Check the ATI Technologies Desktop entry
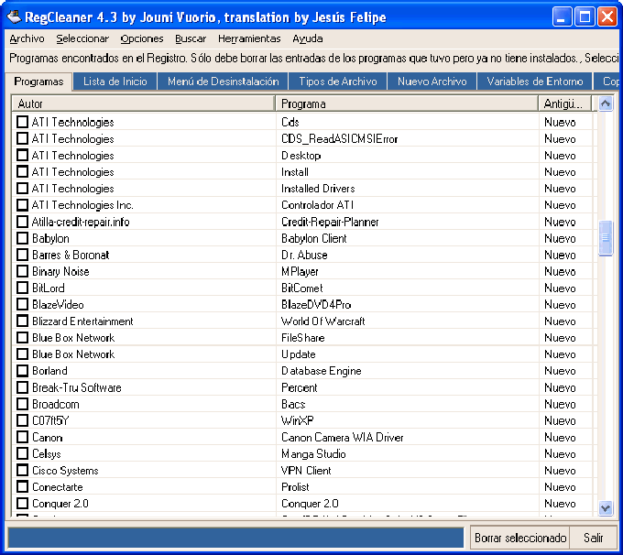This screenshot has height=555, width=623. [23, 155]
